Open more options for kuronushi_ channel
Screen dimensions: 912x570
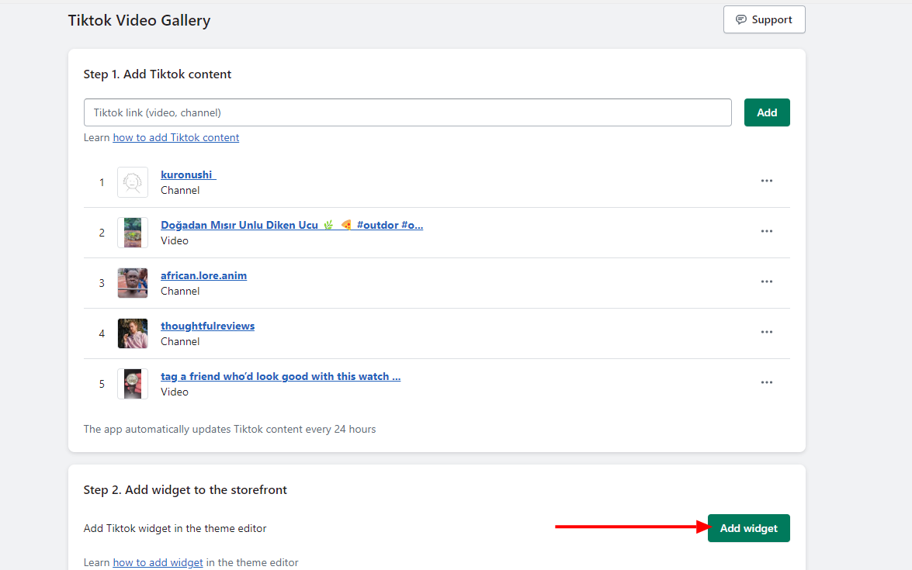[767, 181]
